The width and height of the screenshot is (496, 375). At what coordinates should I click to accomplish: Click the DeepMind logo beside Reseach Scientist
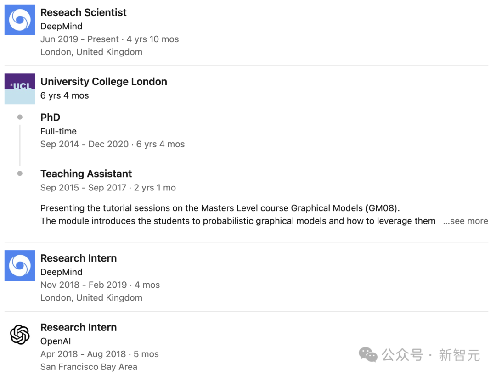[20, 20]
